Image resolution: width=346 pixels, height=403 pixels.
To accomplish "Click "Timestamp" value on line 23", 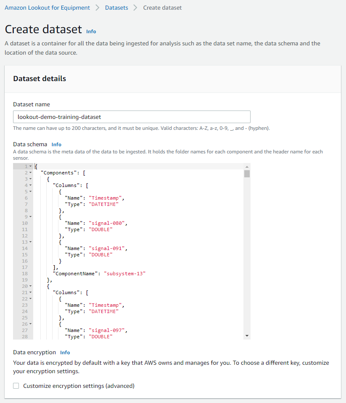I will (105, 305).
